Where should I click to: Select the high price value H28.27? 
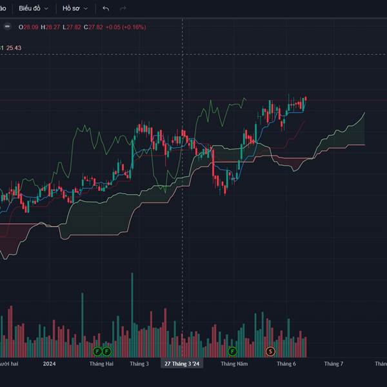pyautogui.click(x=51, y=27)
